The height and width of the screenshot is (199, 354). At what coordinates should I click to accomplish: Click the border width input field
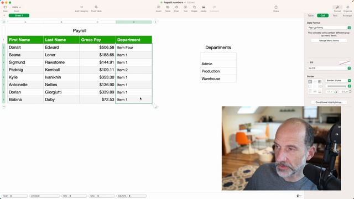[344, 92]
